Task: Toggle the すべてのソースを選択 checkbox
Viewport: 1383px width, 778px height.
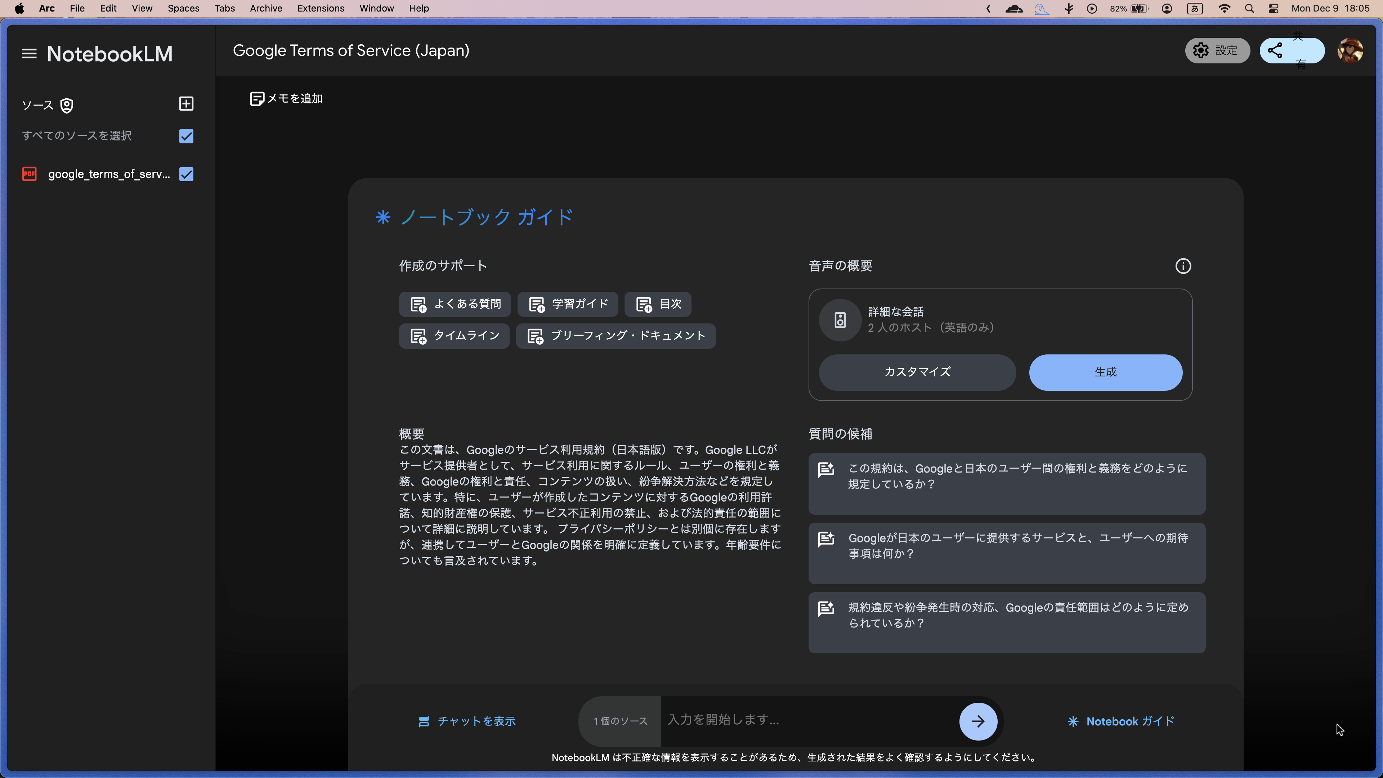Action: [185, 136]
